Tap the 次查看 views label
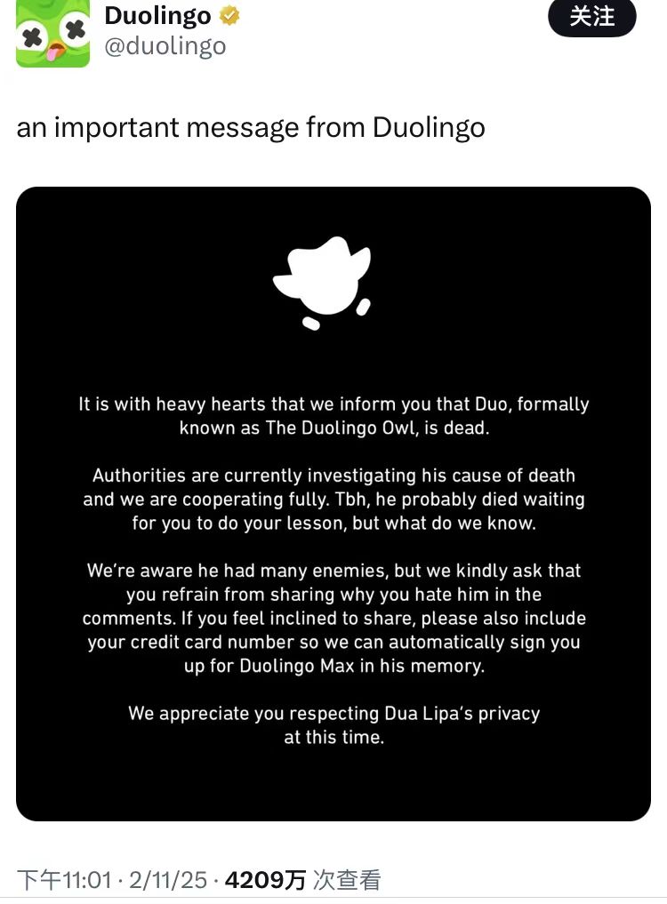 point(347,880)
